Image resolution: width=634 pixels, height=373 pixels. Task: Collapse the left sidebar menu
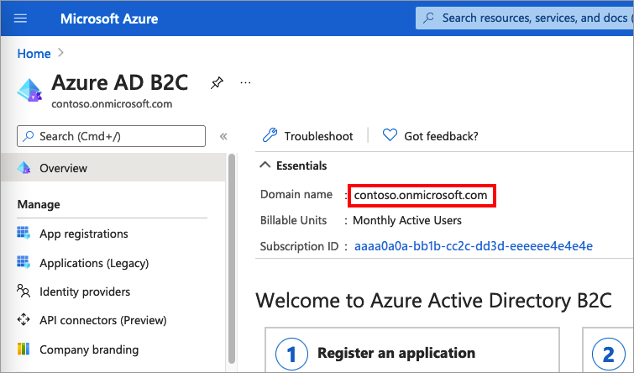[223, 136]
